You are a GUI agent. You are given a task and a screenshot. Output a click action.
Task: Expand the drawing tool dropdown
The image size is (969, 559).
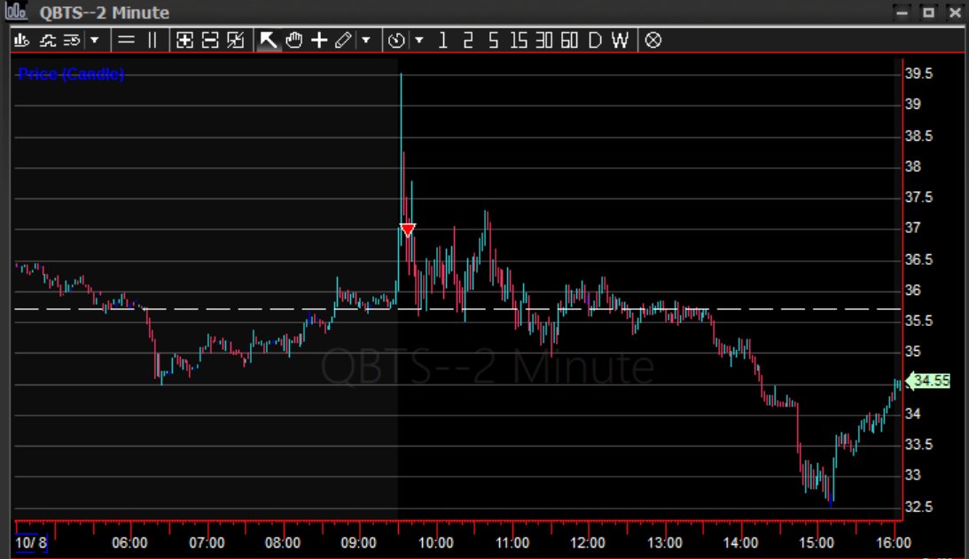(364, 40)
